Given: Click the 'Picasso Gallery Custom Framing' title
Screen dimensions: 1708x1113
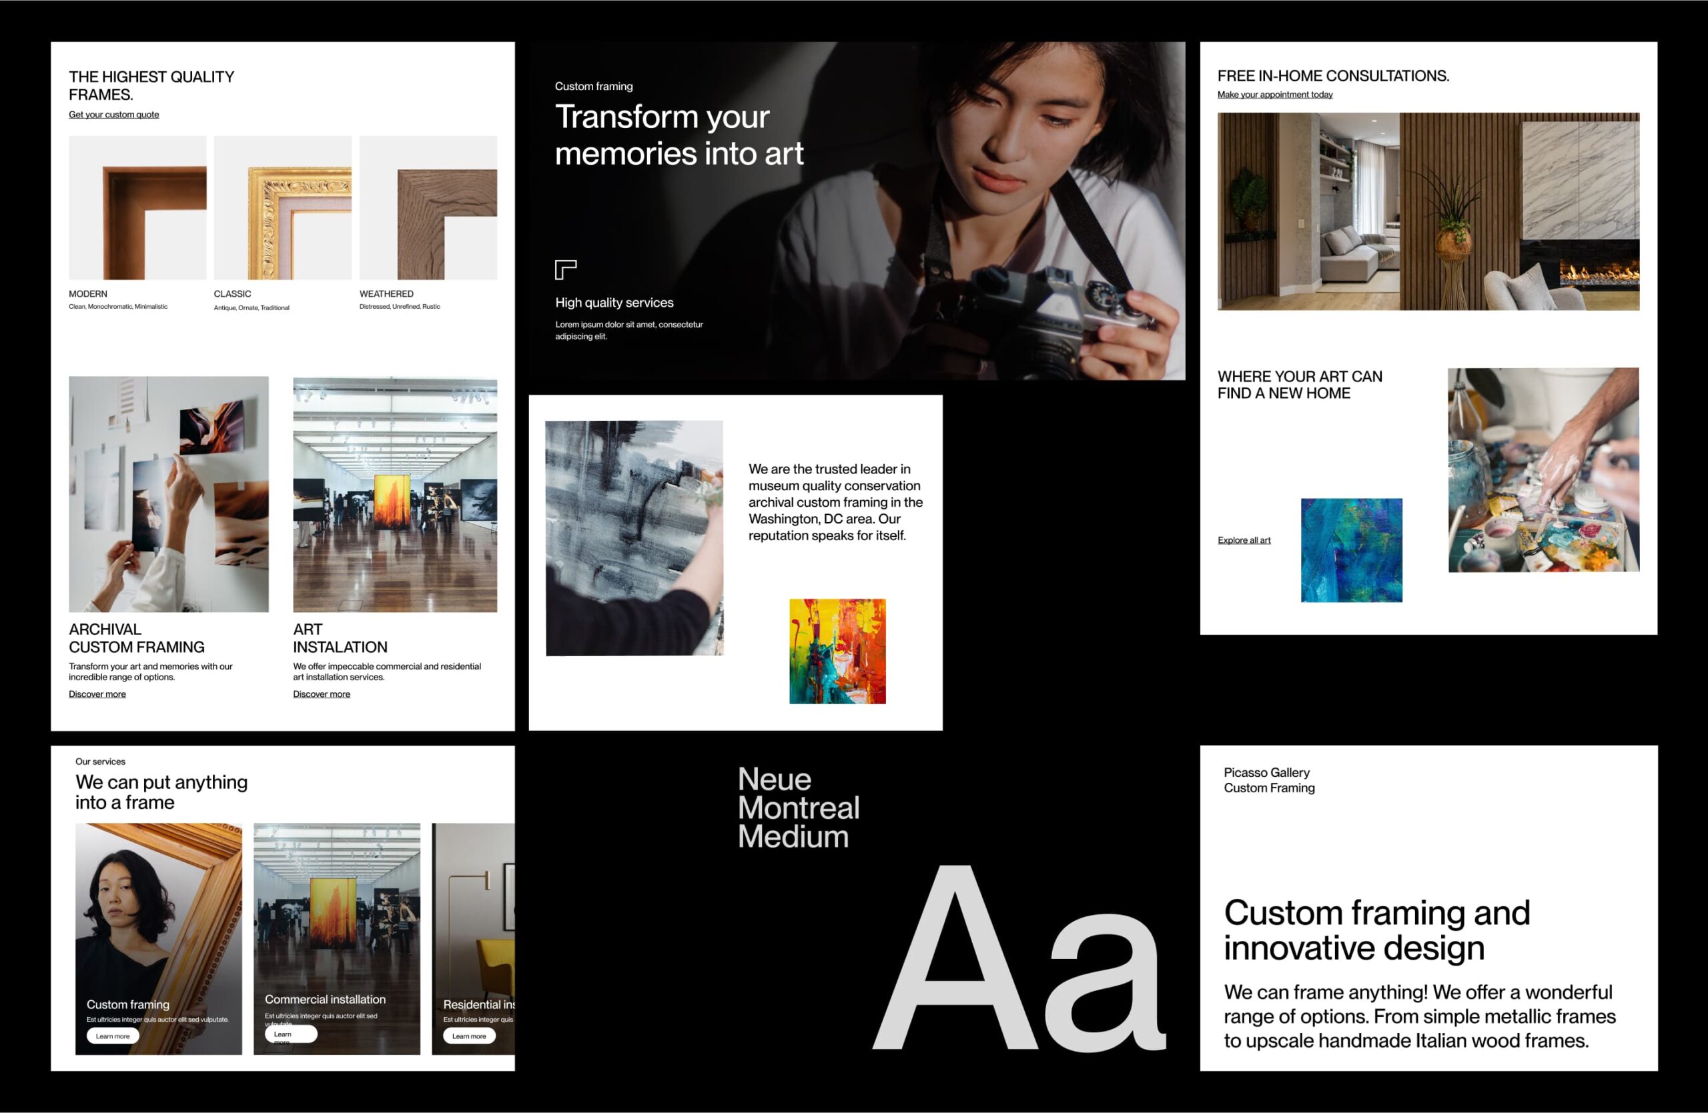Looking at the screenshot, I should [x=1269, y=780].
